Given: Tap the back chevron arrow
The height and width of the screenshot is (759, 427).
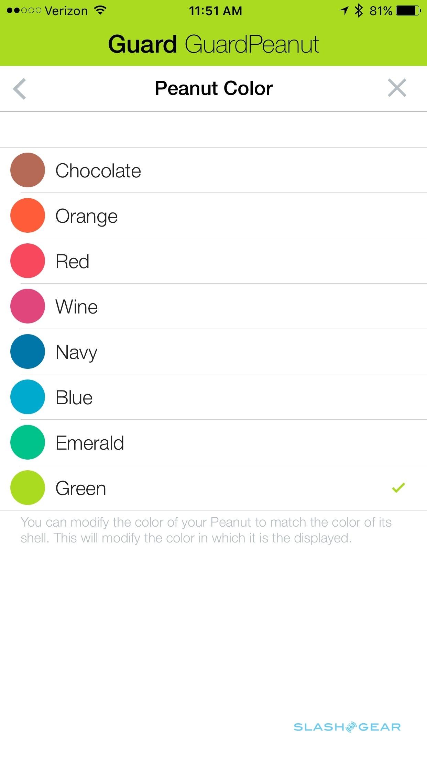Looking at the screenshot, I should click(x=20, y=89).
